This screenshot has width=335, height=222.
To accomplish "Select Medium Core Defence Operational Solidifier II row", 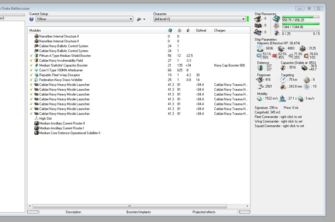I will pos(139,133).
